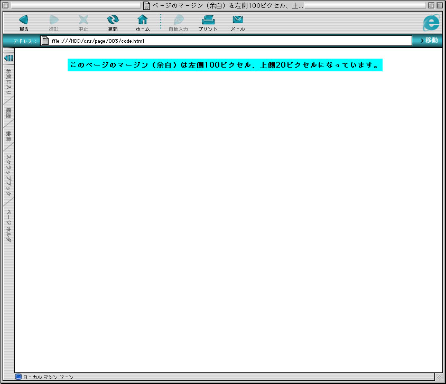Viewport: 446px width, 384px height.
Task: Refresh the page with 更新 button
Action: point(113,23)
